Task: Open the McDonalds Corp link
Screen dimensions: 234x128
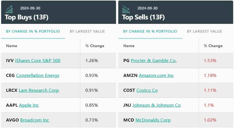Action: tap(153, 120)
